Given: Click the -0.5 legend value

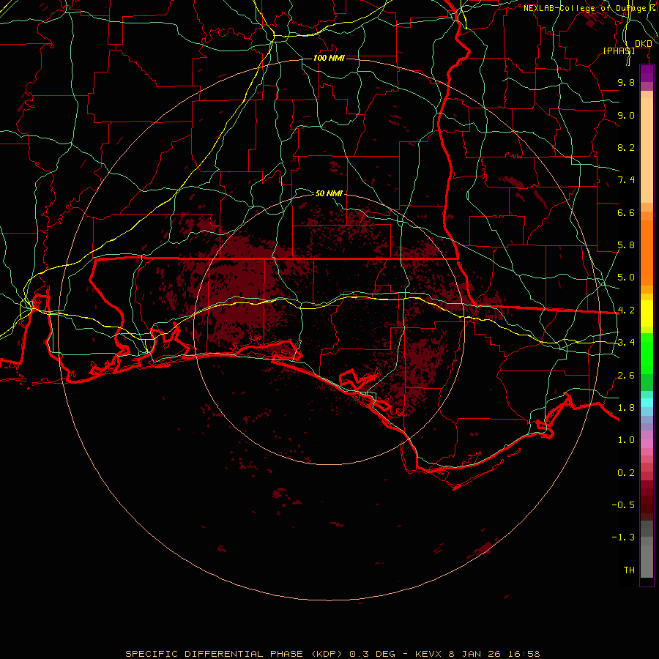Looking at the screenshot, I should click(x=623, y=505).
